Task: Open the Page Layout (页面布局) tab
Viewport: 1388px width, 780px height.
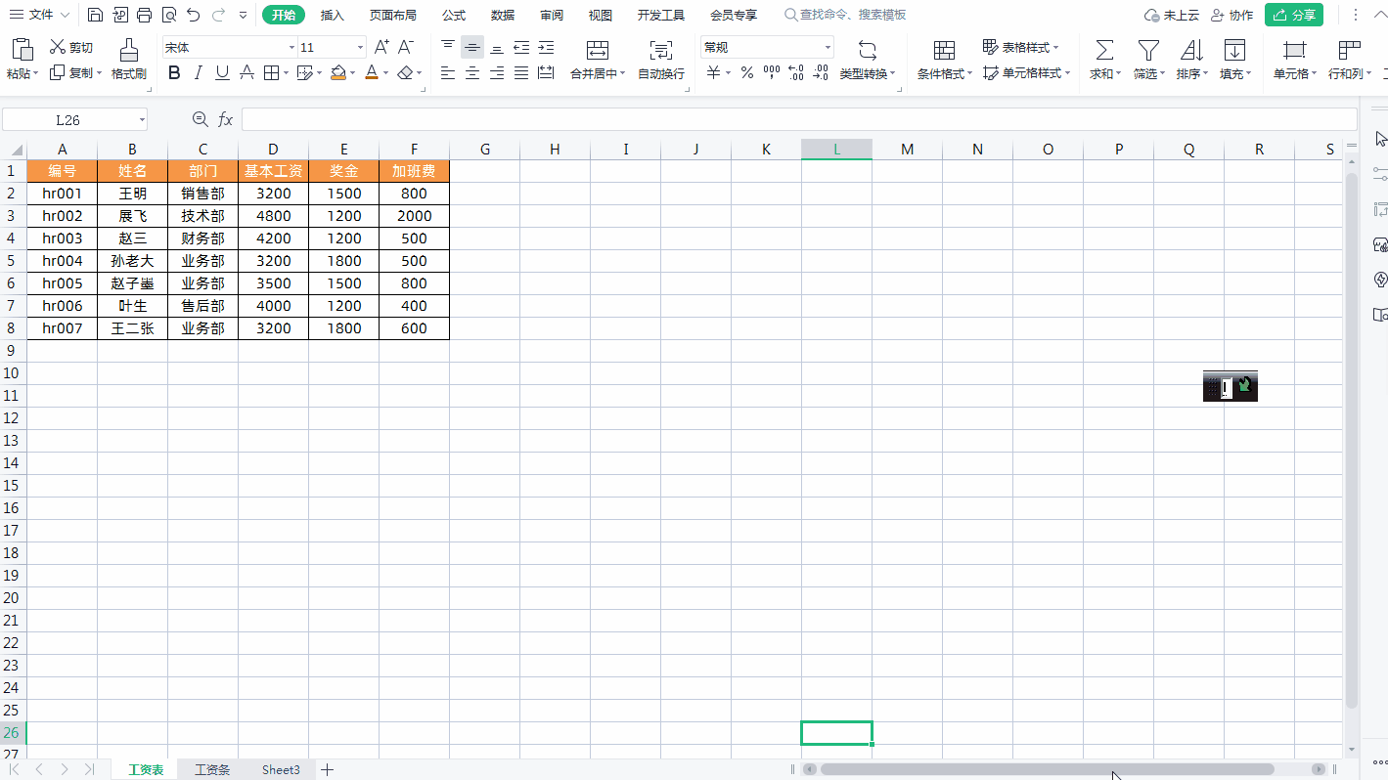Action: (x=393, y=15)
